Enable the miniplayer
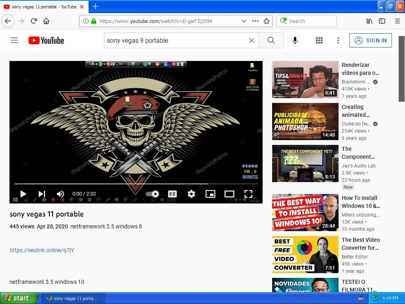The width and height of the screenshot is (405, 304). click(210, 194)
